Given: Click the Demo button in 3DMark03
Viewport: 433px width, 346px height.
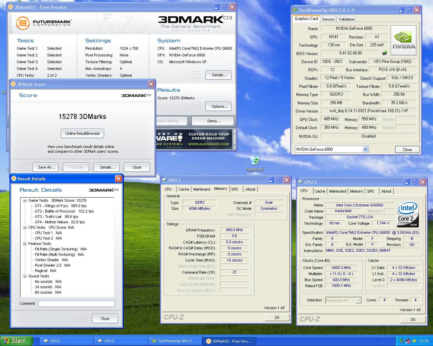Looking at the screenshot, I should click(x=213, y=121).
